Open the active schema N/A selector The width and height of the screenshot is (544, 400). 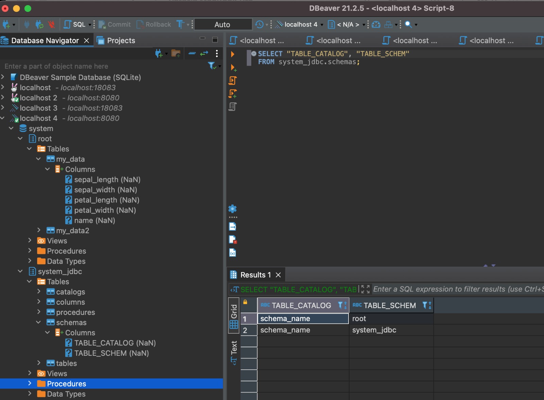click(x=346, y=24)
